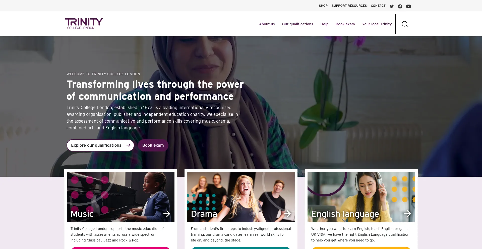Open Book exam in the navigation bar
The width and height of the screenshot is (482, 249).
click(345, 24)
